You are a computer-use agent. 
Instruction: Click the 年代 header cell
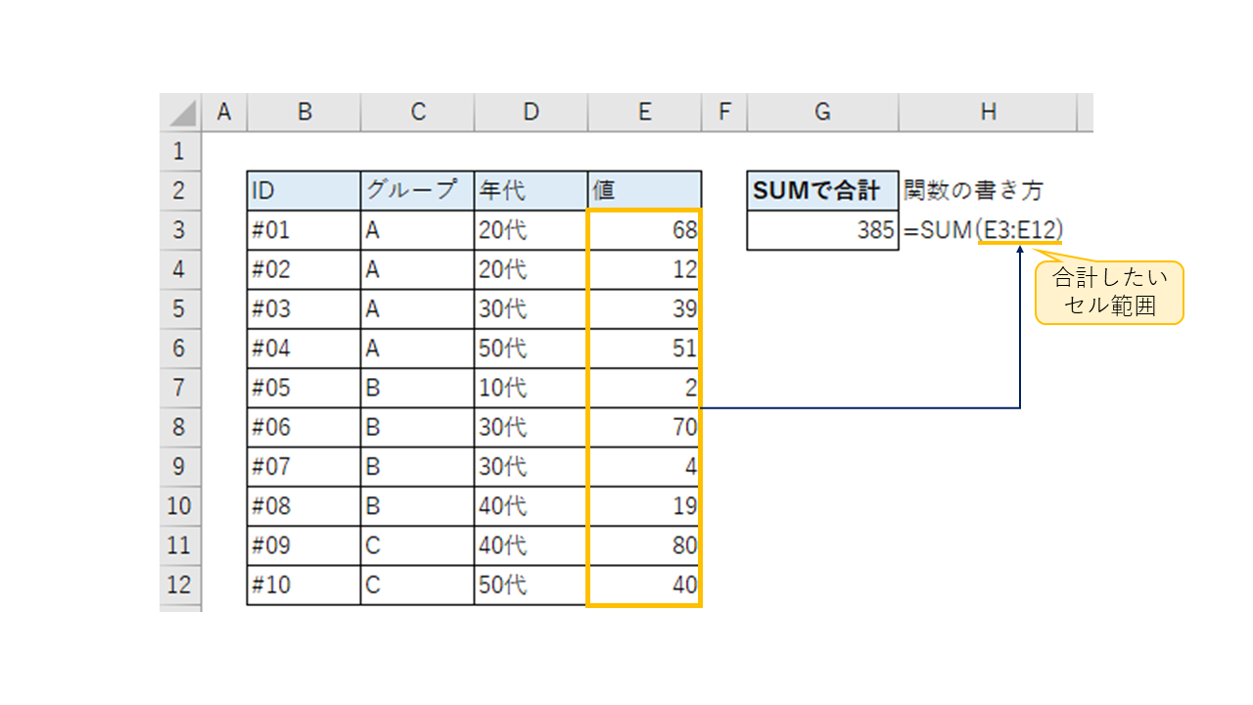tap(531, 191)
